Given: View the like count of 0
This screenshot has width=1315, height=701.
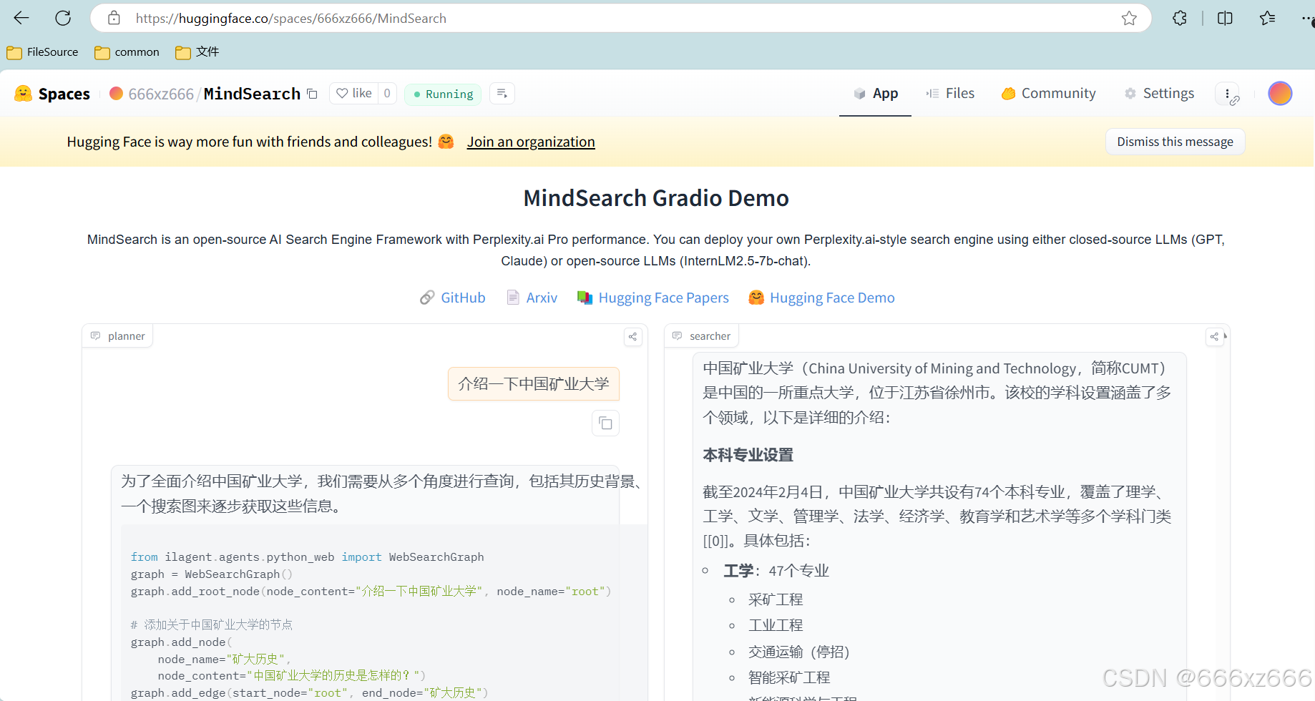Looking at the screenshot, I should point(387,93).
